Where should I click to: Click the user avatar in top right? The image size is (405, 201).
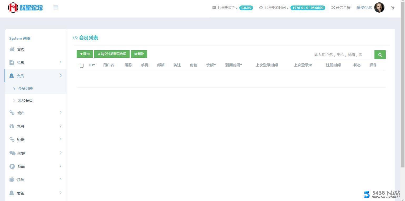click(x=379, y=8)
